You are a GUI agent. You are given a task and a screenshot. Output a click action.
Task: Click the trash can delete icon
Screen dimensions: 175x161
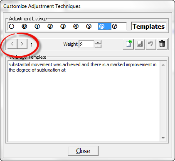click(162, 44)
